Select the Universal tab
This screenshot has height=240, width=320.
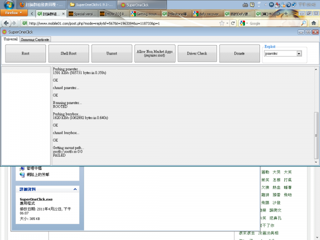pyautogui.click(x=10, y=39)
